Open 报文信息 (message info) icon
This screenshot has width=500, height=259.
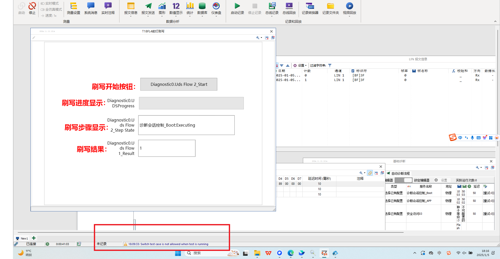pyautogui.click(x=131, y=6)
